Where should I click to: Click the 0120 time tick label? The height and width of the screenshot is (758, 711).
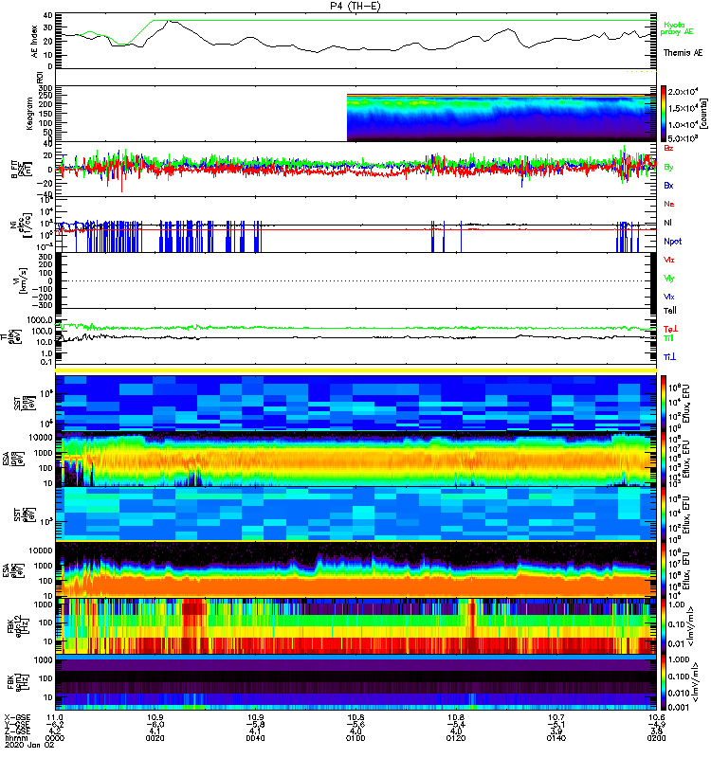coord(456,738)
